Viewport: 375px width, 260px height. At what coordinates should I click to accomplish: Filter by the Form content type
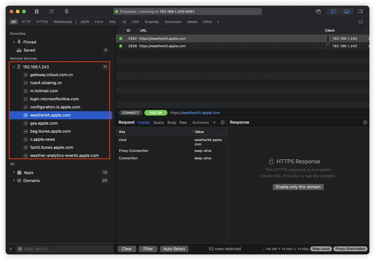[99, 22]
